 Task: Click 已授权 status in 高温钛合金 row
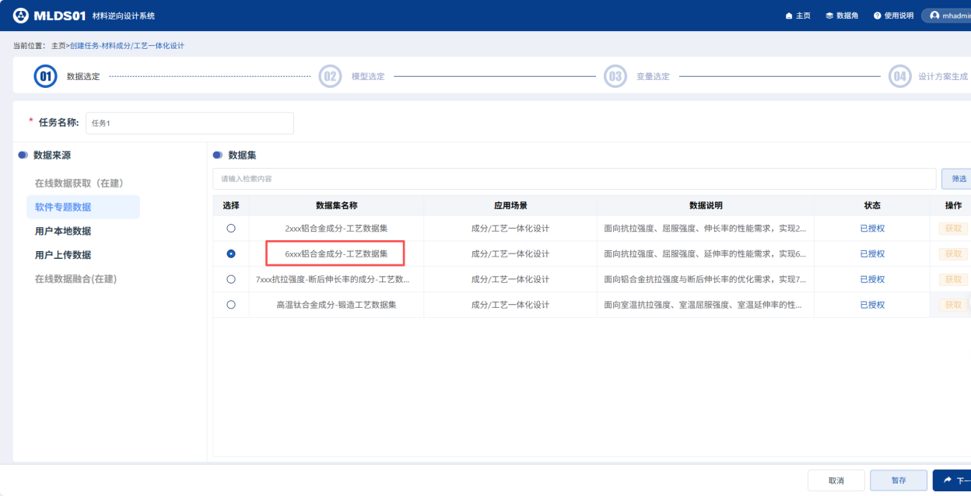(872, 305)
